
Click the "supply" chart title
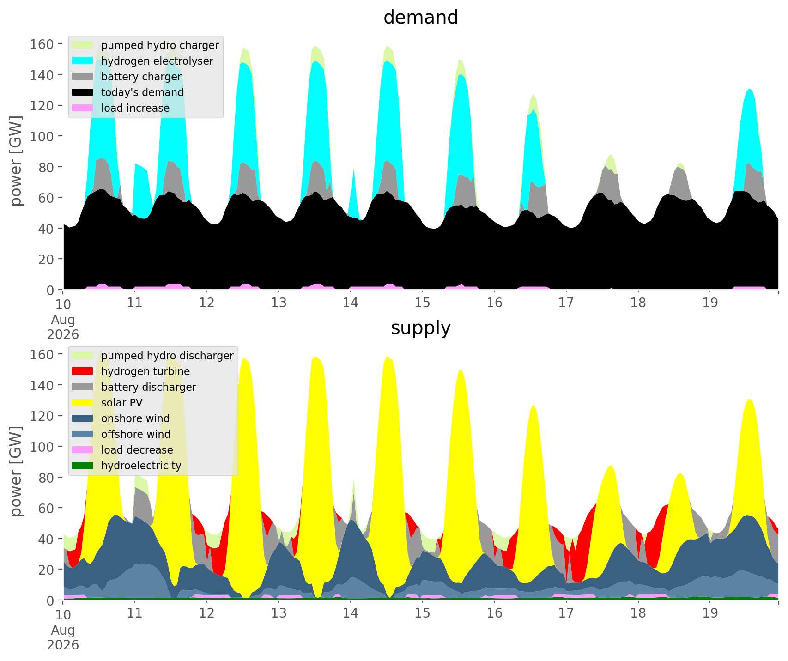421,328
